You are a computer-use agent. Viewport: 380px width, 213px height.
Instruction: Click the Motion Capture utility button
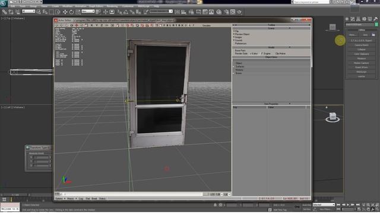(362, 63)
